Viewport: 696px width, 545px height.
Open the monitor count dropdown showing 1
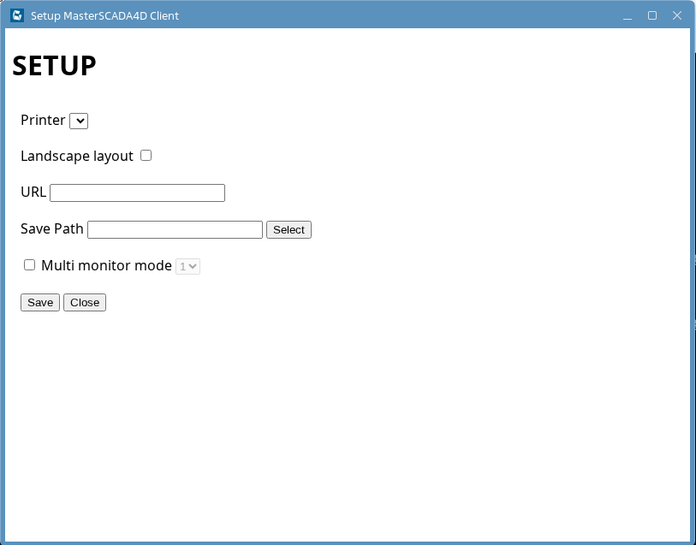[187, 267]
